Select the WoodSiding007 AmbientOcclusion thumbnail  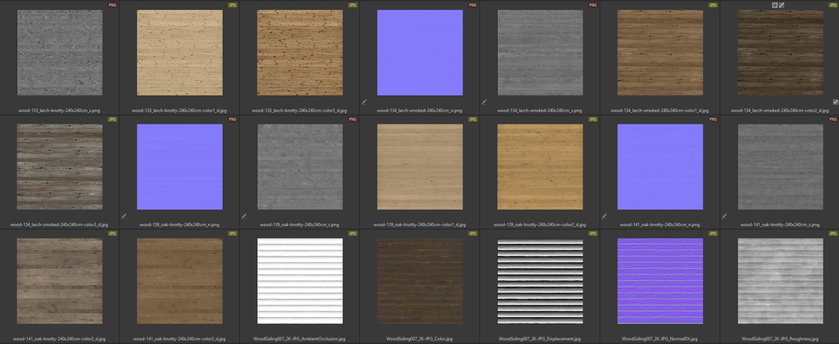tap(300, 281)
